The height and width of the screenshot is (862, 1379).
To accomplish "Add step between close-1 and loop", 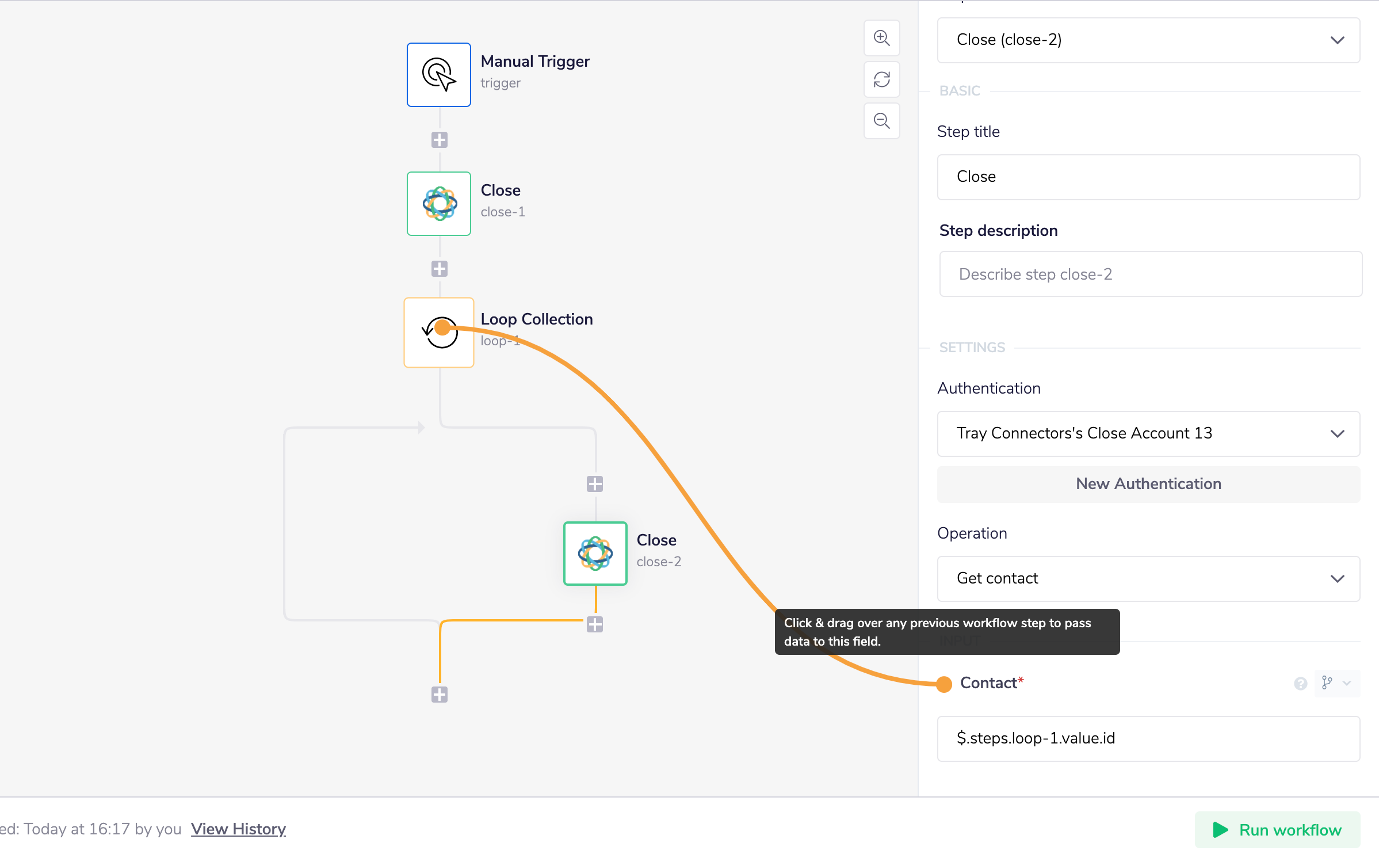I will pyautogui.click(x=439, y=269).
